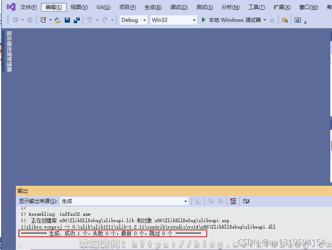Image resolution: width=332 pixels, height=250 pixels.
Task: Click the new project icon
Action: (43, 20)
